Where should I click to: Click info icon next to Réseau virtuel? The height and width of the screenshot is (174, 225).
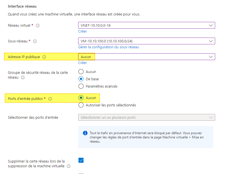38,26
